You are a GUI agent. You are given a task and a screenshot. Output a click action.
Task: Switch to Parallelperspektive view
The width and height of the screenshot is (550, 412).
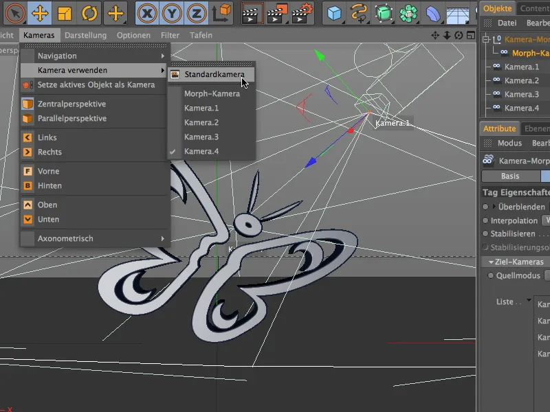[x=95, y=118]
